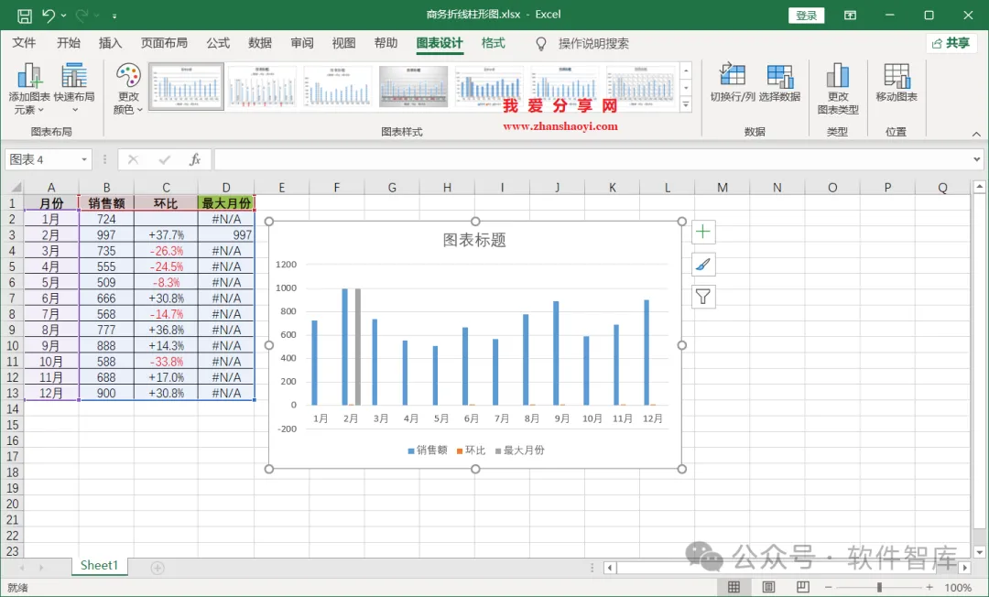Click cell containing 997 under 最大月份

pos(226,234)
